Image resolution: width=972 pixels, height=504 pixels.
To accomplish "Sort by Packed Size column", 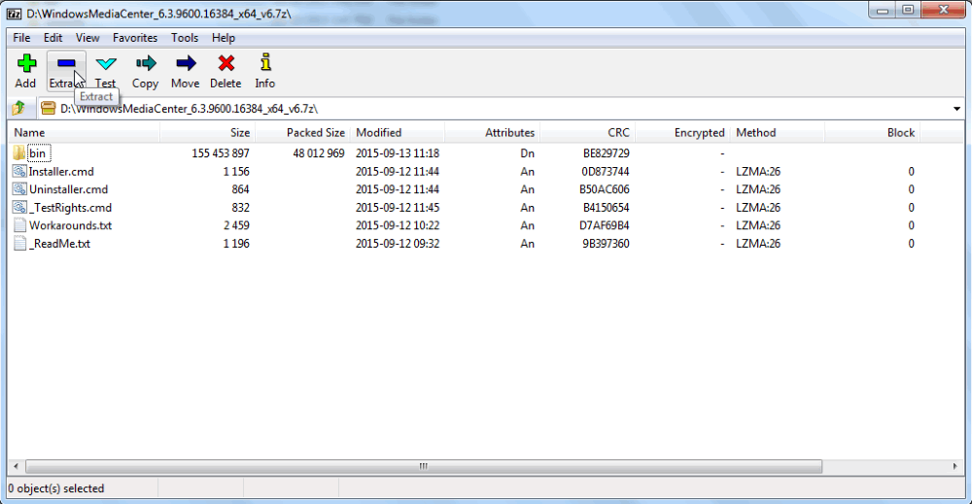I will click(x=302, y=132).
